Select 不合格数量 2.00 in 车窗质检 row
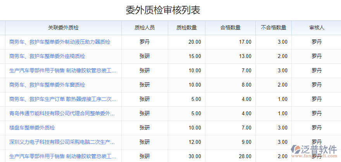The height and width of the screenshot is (162, 341). tap(283, 85)
